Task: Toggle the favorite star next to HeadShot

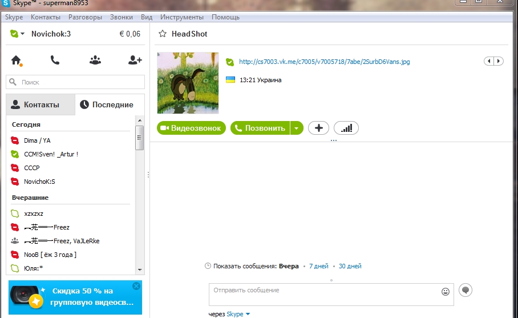Action: click(163, 34)
